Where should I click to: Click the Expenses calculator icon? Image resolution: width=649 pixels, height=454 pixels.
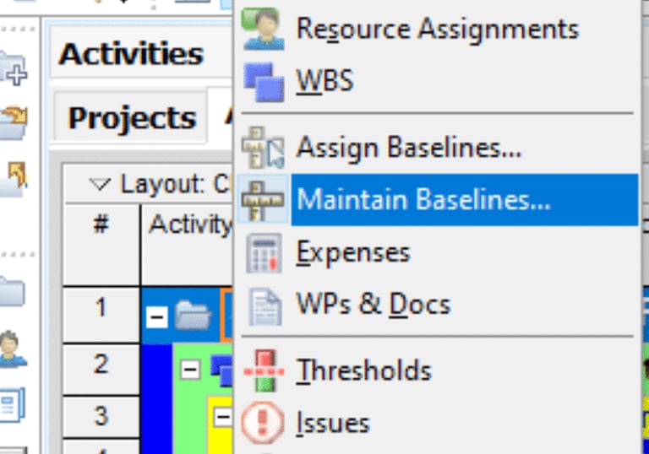point(263,253)
